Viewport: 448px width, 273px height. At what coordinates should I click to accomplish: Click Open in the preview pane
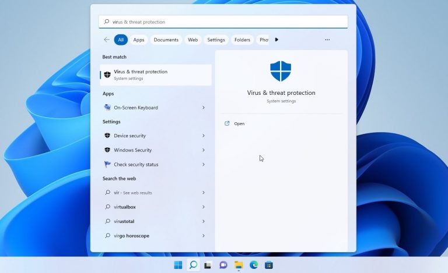pyautogui.click(x=239, y=123)
